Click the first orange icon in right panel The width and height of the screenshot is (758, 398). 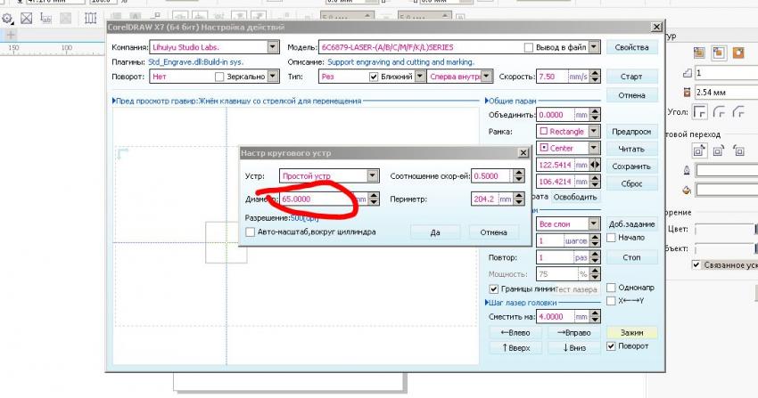698,53
